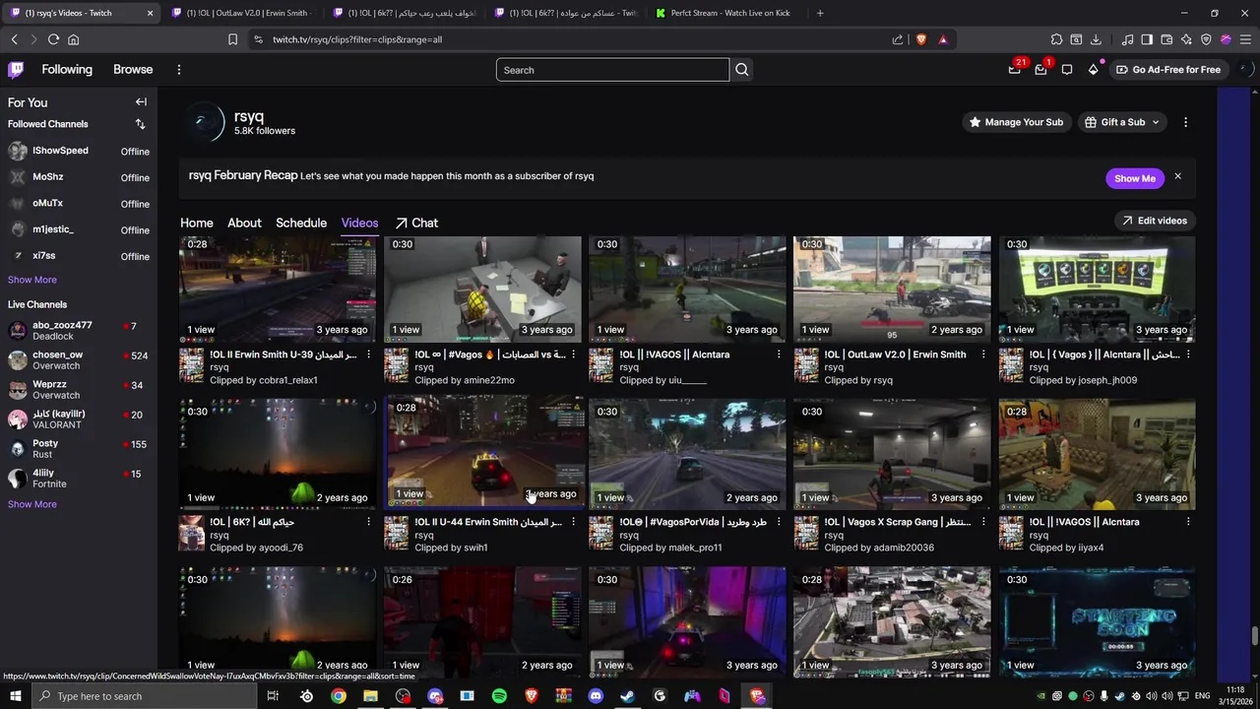Open abo_zooz477 live Deadlock channel
The image size is (1260, 709).
pos(79,331)
